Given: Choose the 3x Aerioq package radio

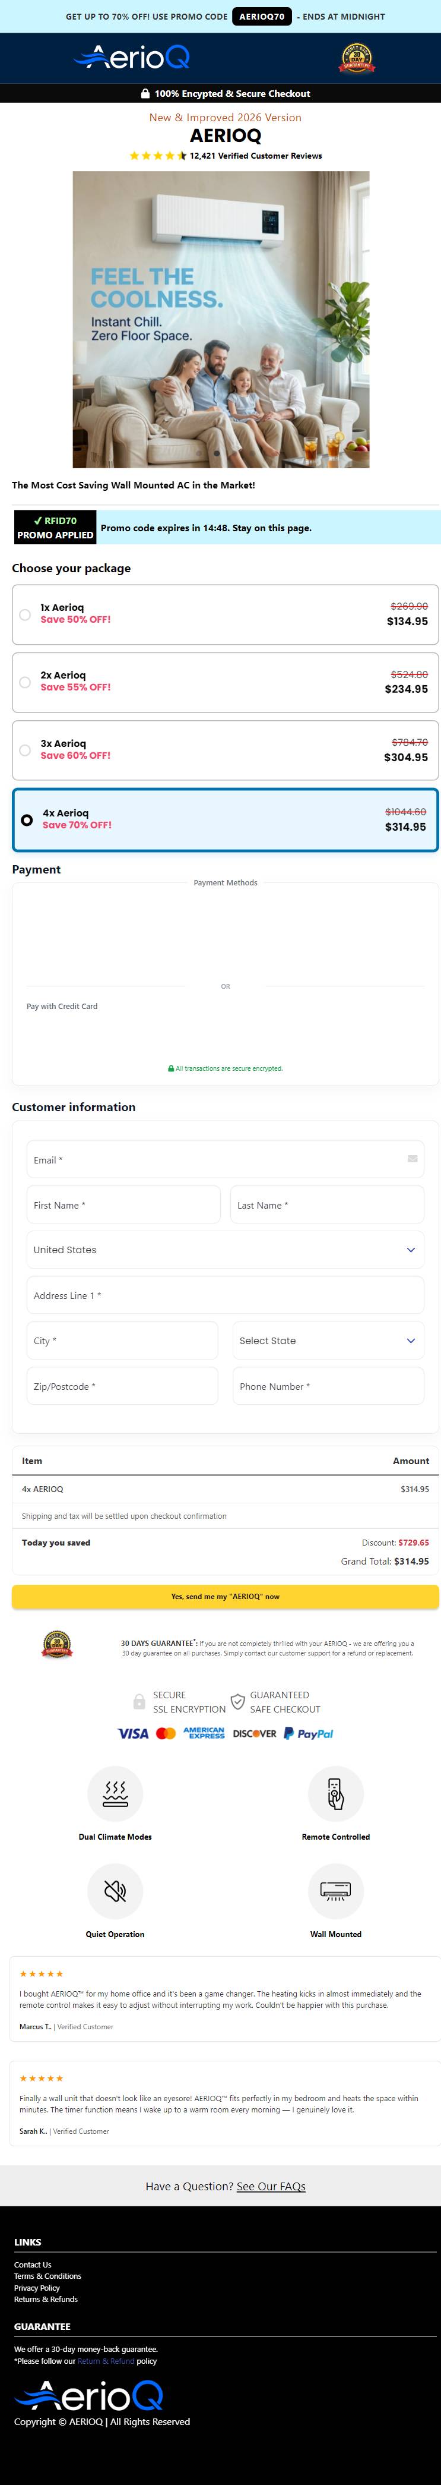Looking at the screenshot, I should 25,749.
